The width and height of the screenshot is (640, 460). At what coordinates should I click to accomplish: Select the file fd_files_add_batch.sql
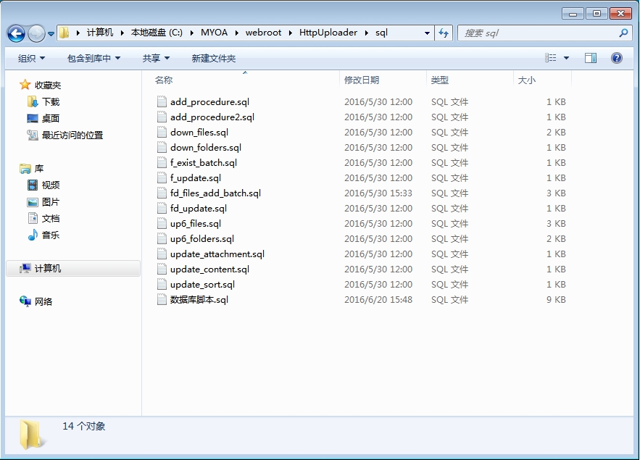(x=215, y=193)
